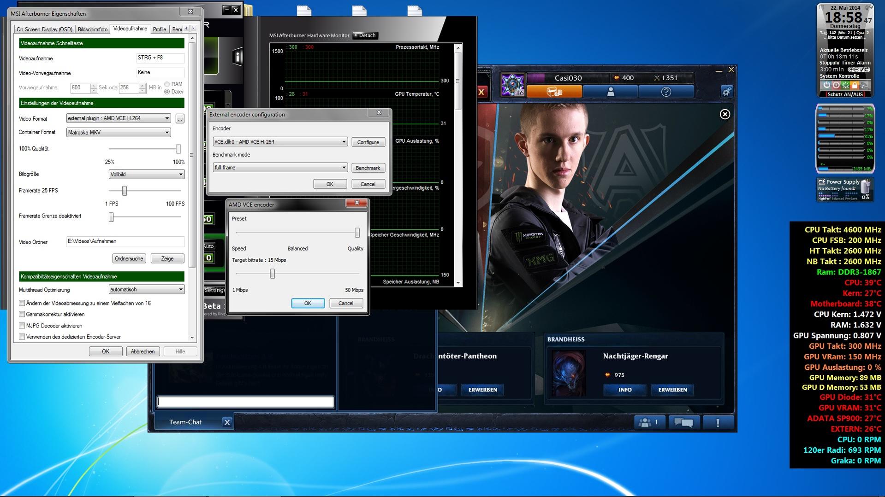
Task: Open Encoder VCE.dll dropdown
Action: [280, 142]
